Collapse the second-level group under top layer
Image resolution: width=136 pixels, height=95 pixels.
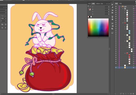pos(123,9)
